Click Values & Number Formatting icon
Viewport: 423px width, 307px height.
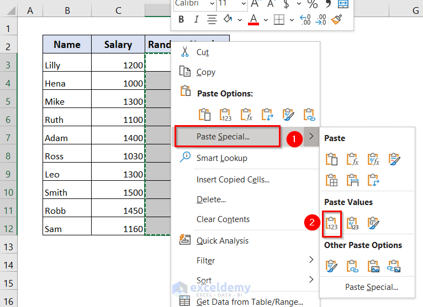point(352,224)
